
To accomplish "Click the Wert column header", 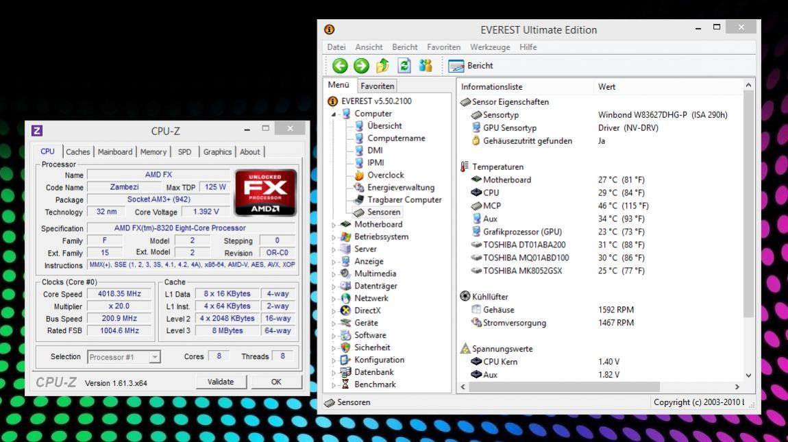I will tap(668, 86).
